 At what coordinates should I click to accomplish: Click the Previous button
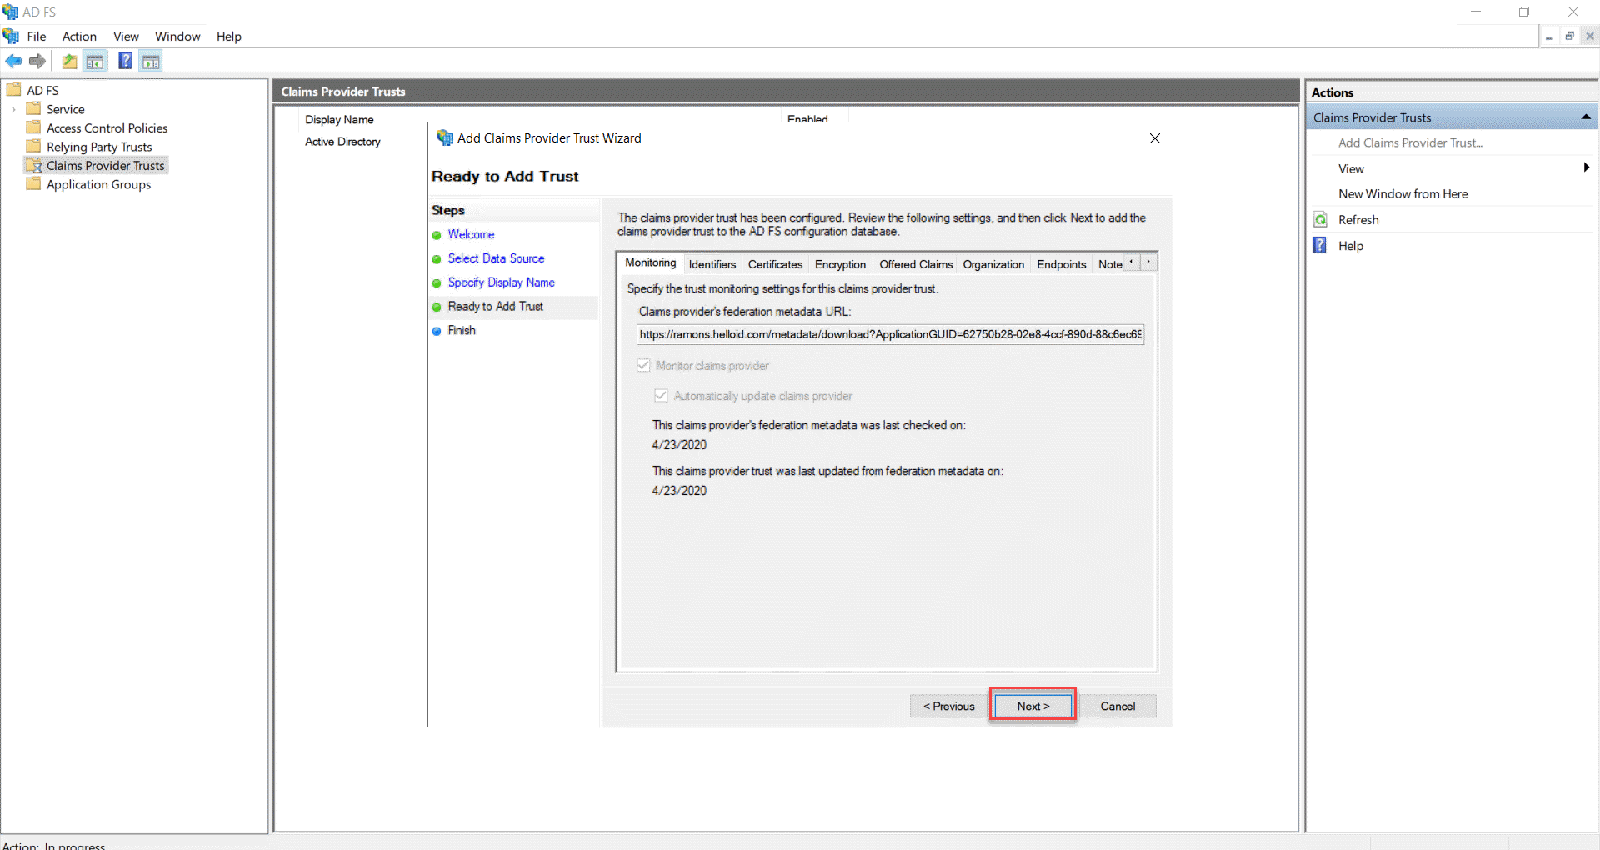pos(948,706)
